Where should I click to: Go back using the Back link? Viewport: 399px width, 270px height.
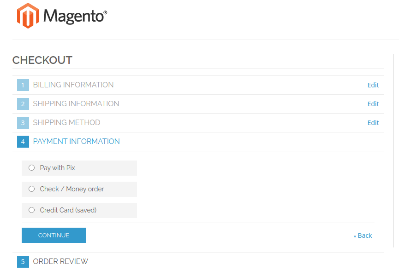coord(363,236)
